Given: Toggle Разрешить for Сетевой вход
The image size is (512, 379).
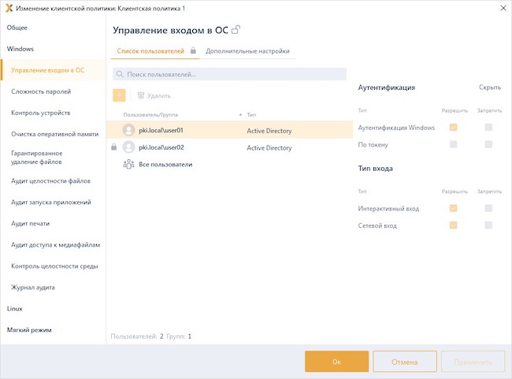Looking at the screenshot, I should pos(453,225).
